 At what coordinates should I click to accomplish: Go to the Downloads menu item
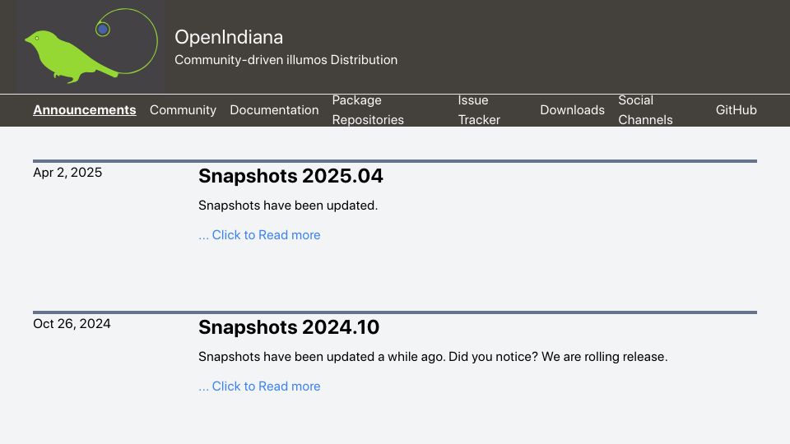(x=573, y=109)
